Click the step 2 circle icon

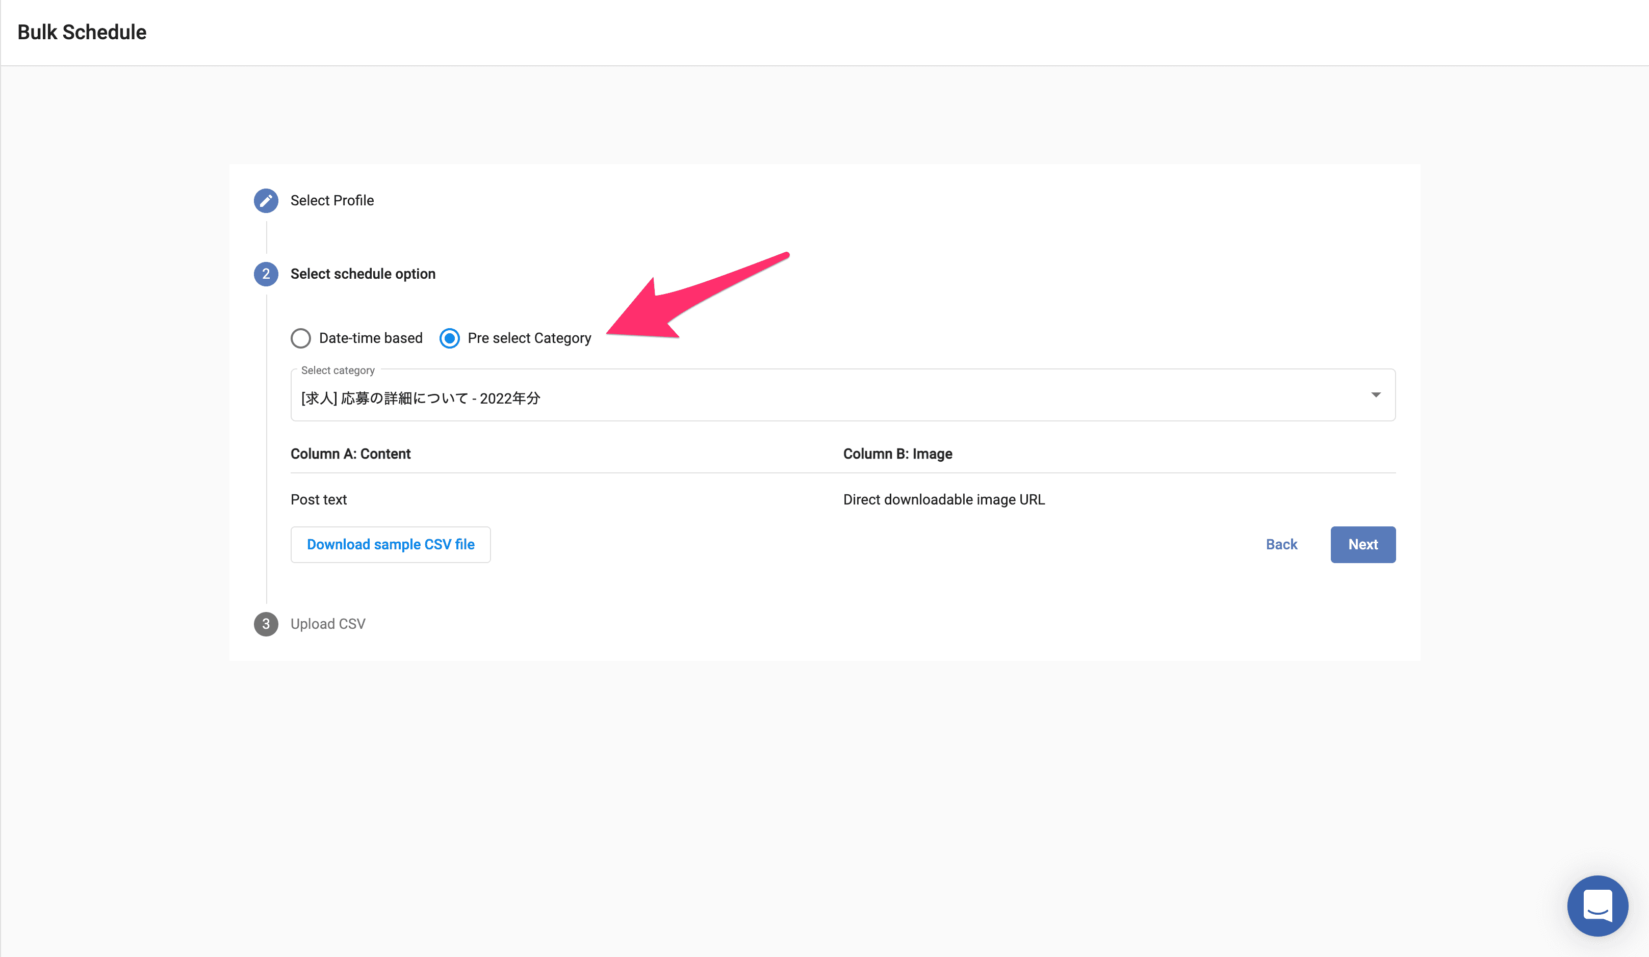coord(266,274)
